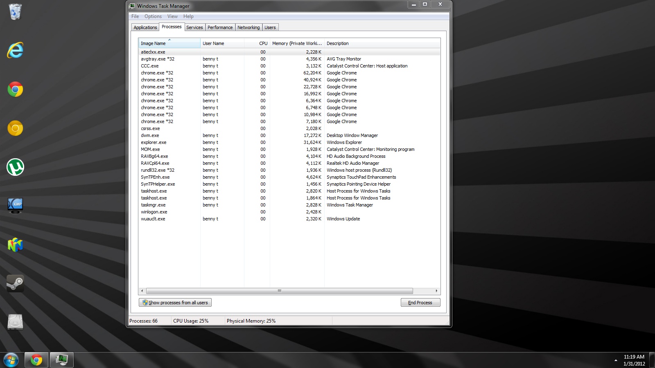Image resolution: width=655 pixels, height=368 pixels.
Task: Select the SynTPEnh.exe process
Action: (289, 177)
